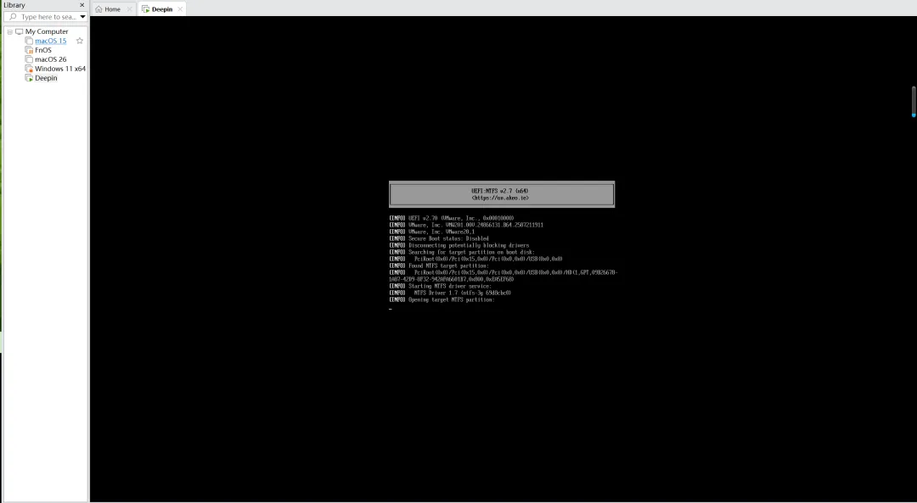917x503 pixels.
Task: Click the https://un.akeo.ie URL in the banner
Action: tap(500, 198)
